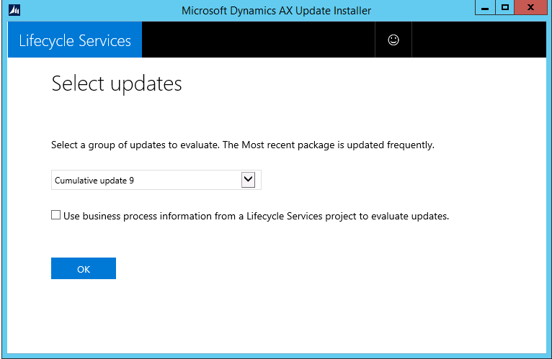Click the Microsoft Dynamics AX Update Installer title
Image resolution: width=552 pixels, height=359 pixels.
276,11
